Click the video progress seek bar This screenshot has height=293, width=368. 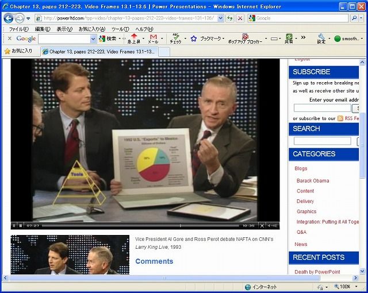coord(141,225)
